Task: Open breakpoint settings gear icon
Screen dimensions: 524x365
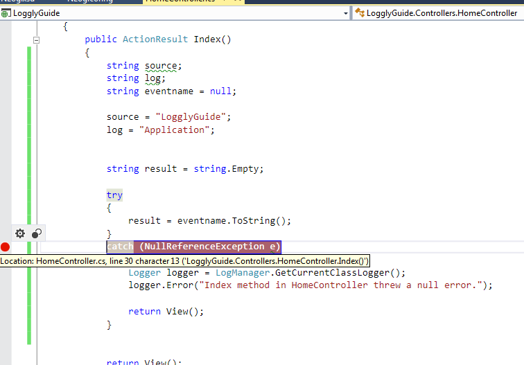Action: point(20,233)
